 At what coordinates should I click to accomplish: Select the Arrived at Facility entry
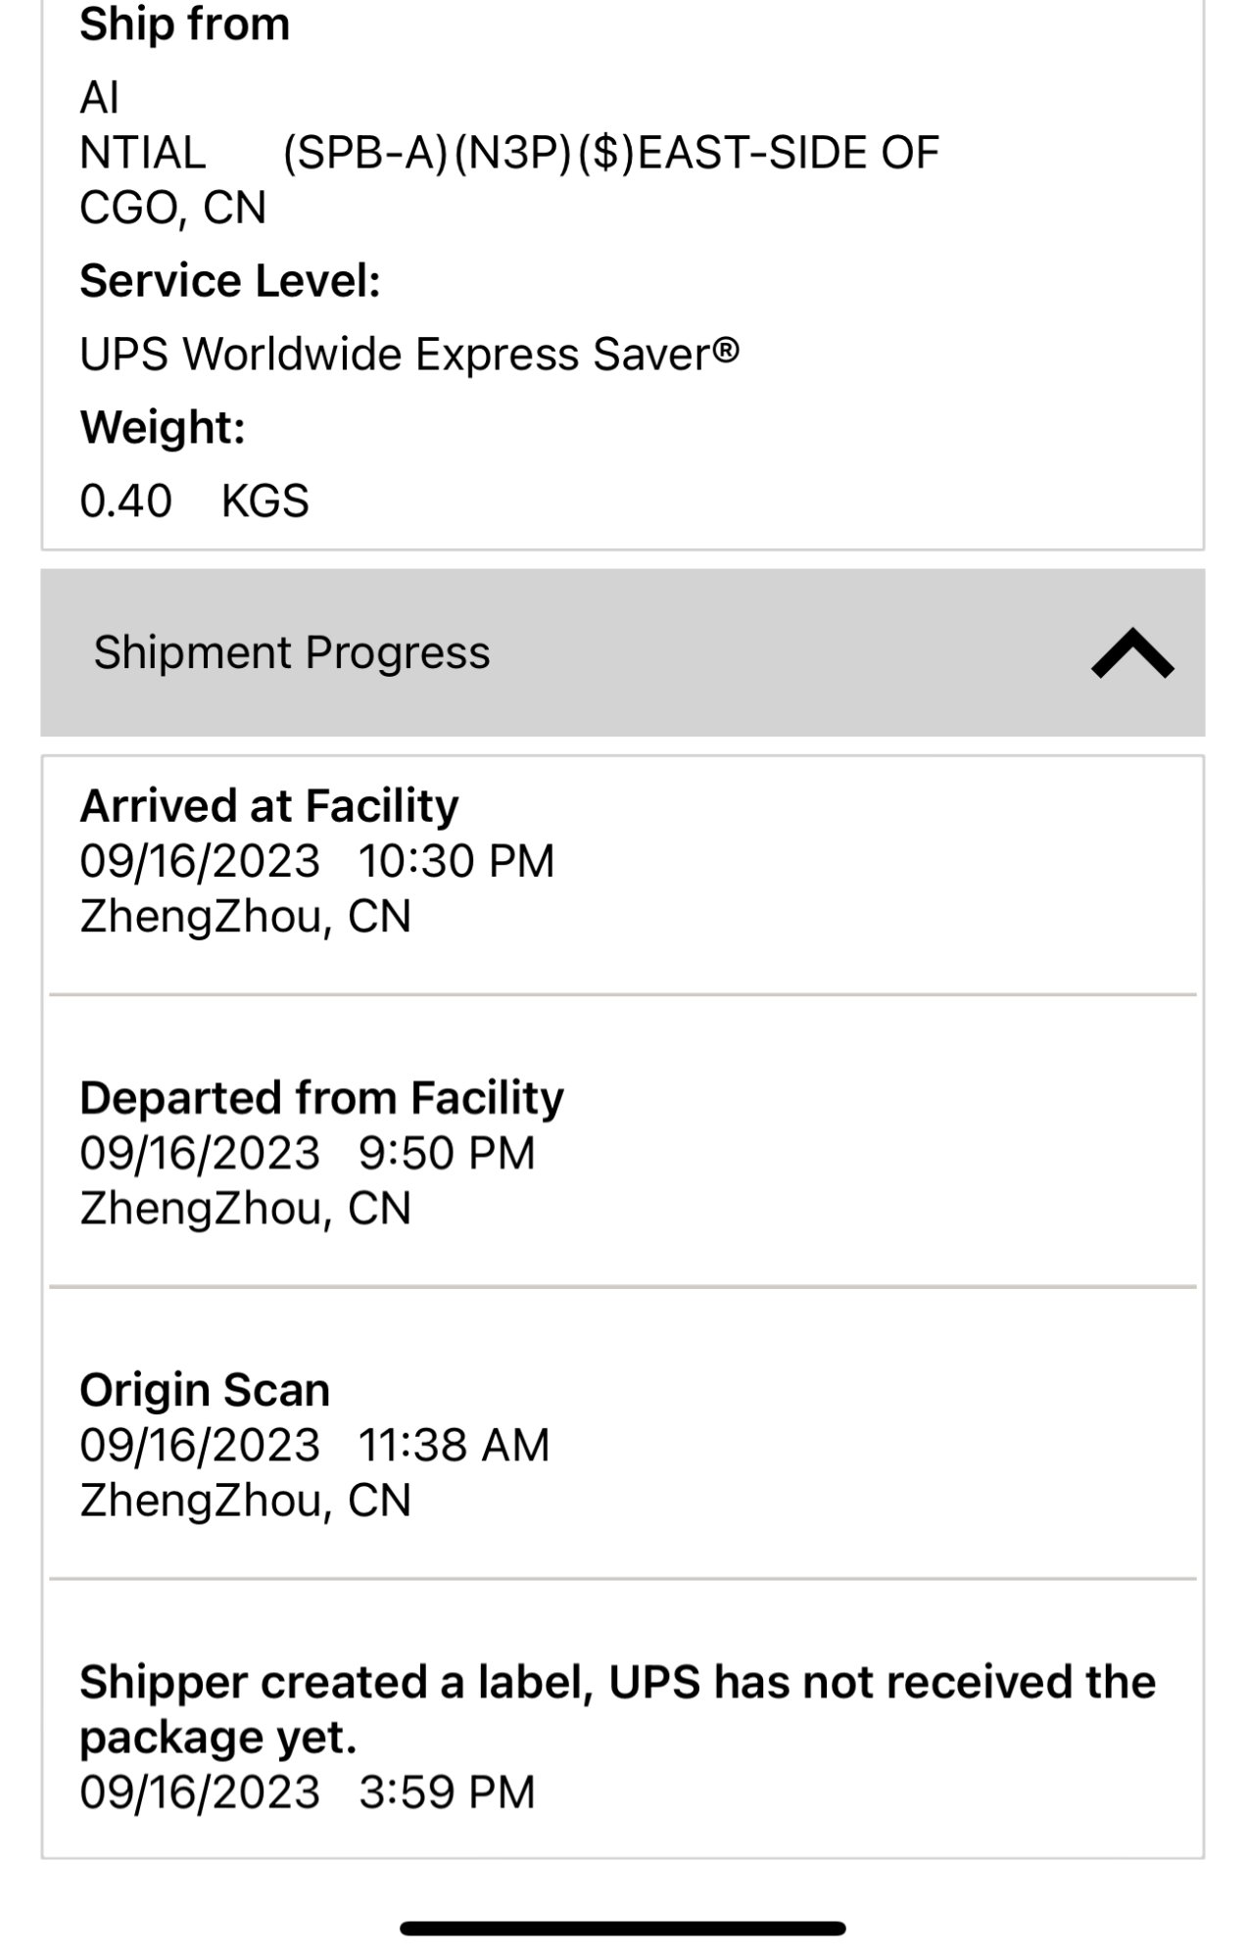pyautogui.click(x=269, y=806)
